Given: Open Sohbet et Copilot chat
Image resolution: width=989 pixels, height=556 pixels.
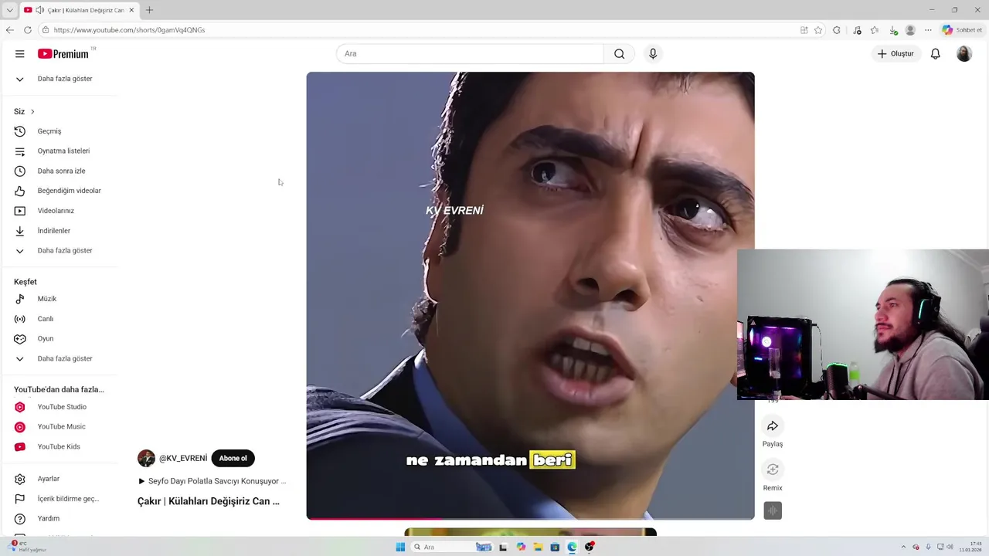Looking at the screenshot, I should coord(961,30).
